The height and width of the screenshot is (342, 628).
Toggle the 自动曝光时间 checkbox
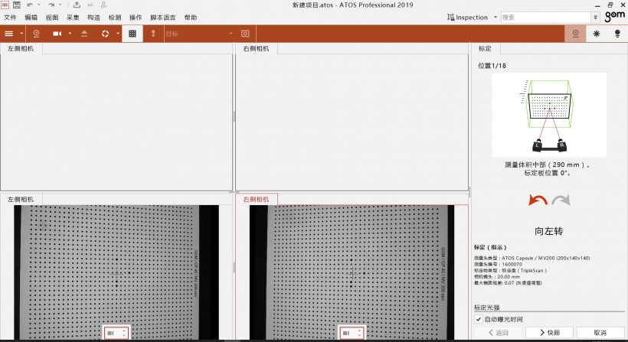point(479,319)
